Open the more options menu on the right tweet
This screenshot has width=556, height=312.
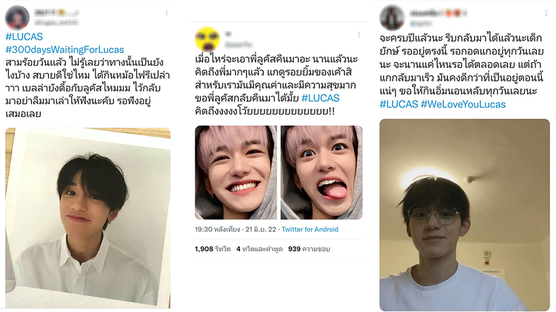(546, 13)
